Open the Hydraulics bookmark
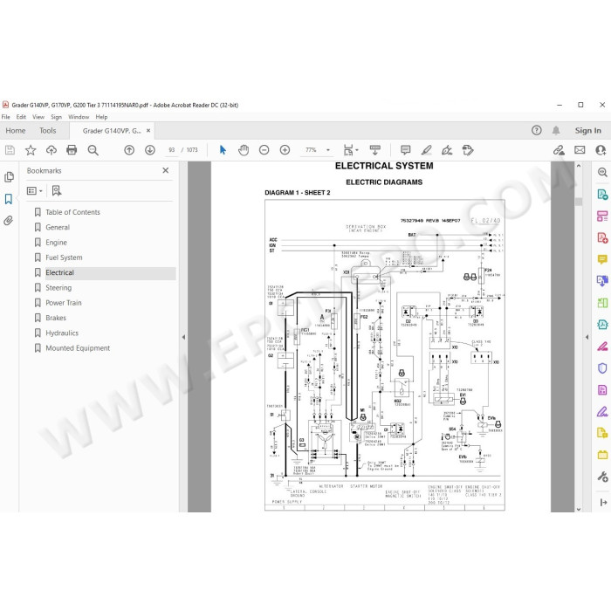This screenshot has width=611, height=611. coord(62,333)
